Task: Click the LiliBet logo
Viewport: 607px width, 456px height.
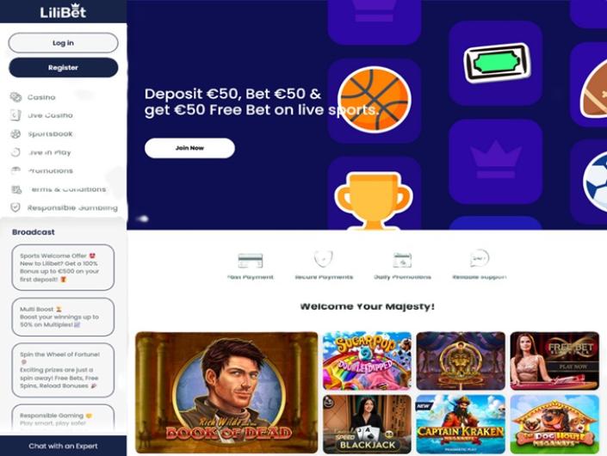Action: pyautogui.click(x=63, y=11)
